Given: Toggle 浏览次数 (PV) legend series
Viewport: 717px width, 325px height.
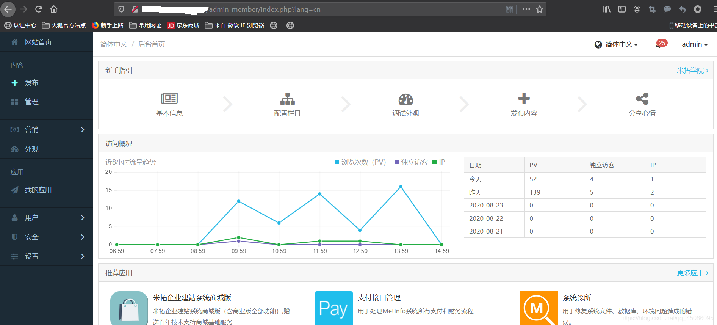Looking at the screenshot, I should pyautogui.click(x=360, y=162).
